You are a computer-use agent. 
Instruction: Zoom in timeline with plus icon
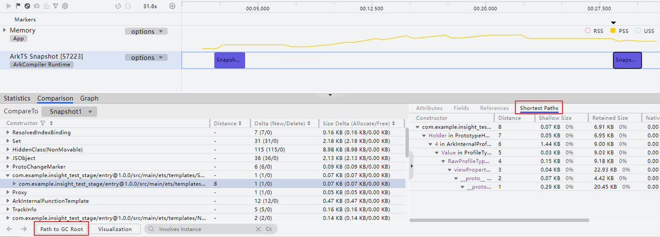pos(172,6)
